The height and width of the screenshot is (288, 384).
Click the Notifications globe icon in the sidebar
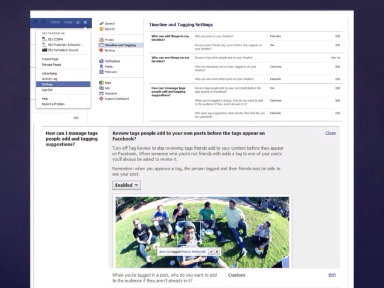[101, 61]
